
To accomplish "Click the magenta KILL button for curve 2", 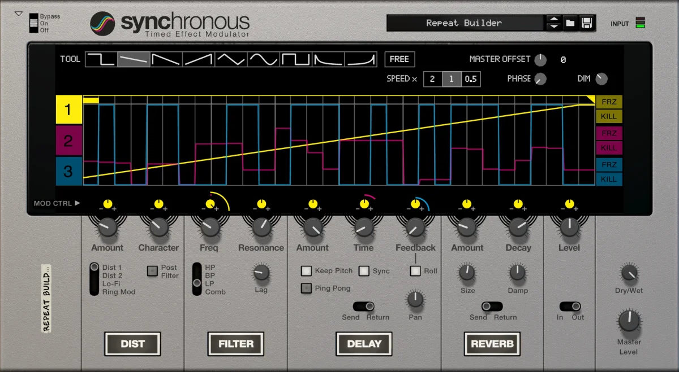I will (609, 148).
